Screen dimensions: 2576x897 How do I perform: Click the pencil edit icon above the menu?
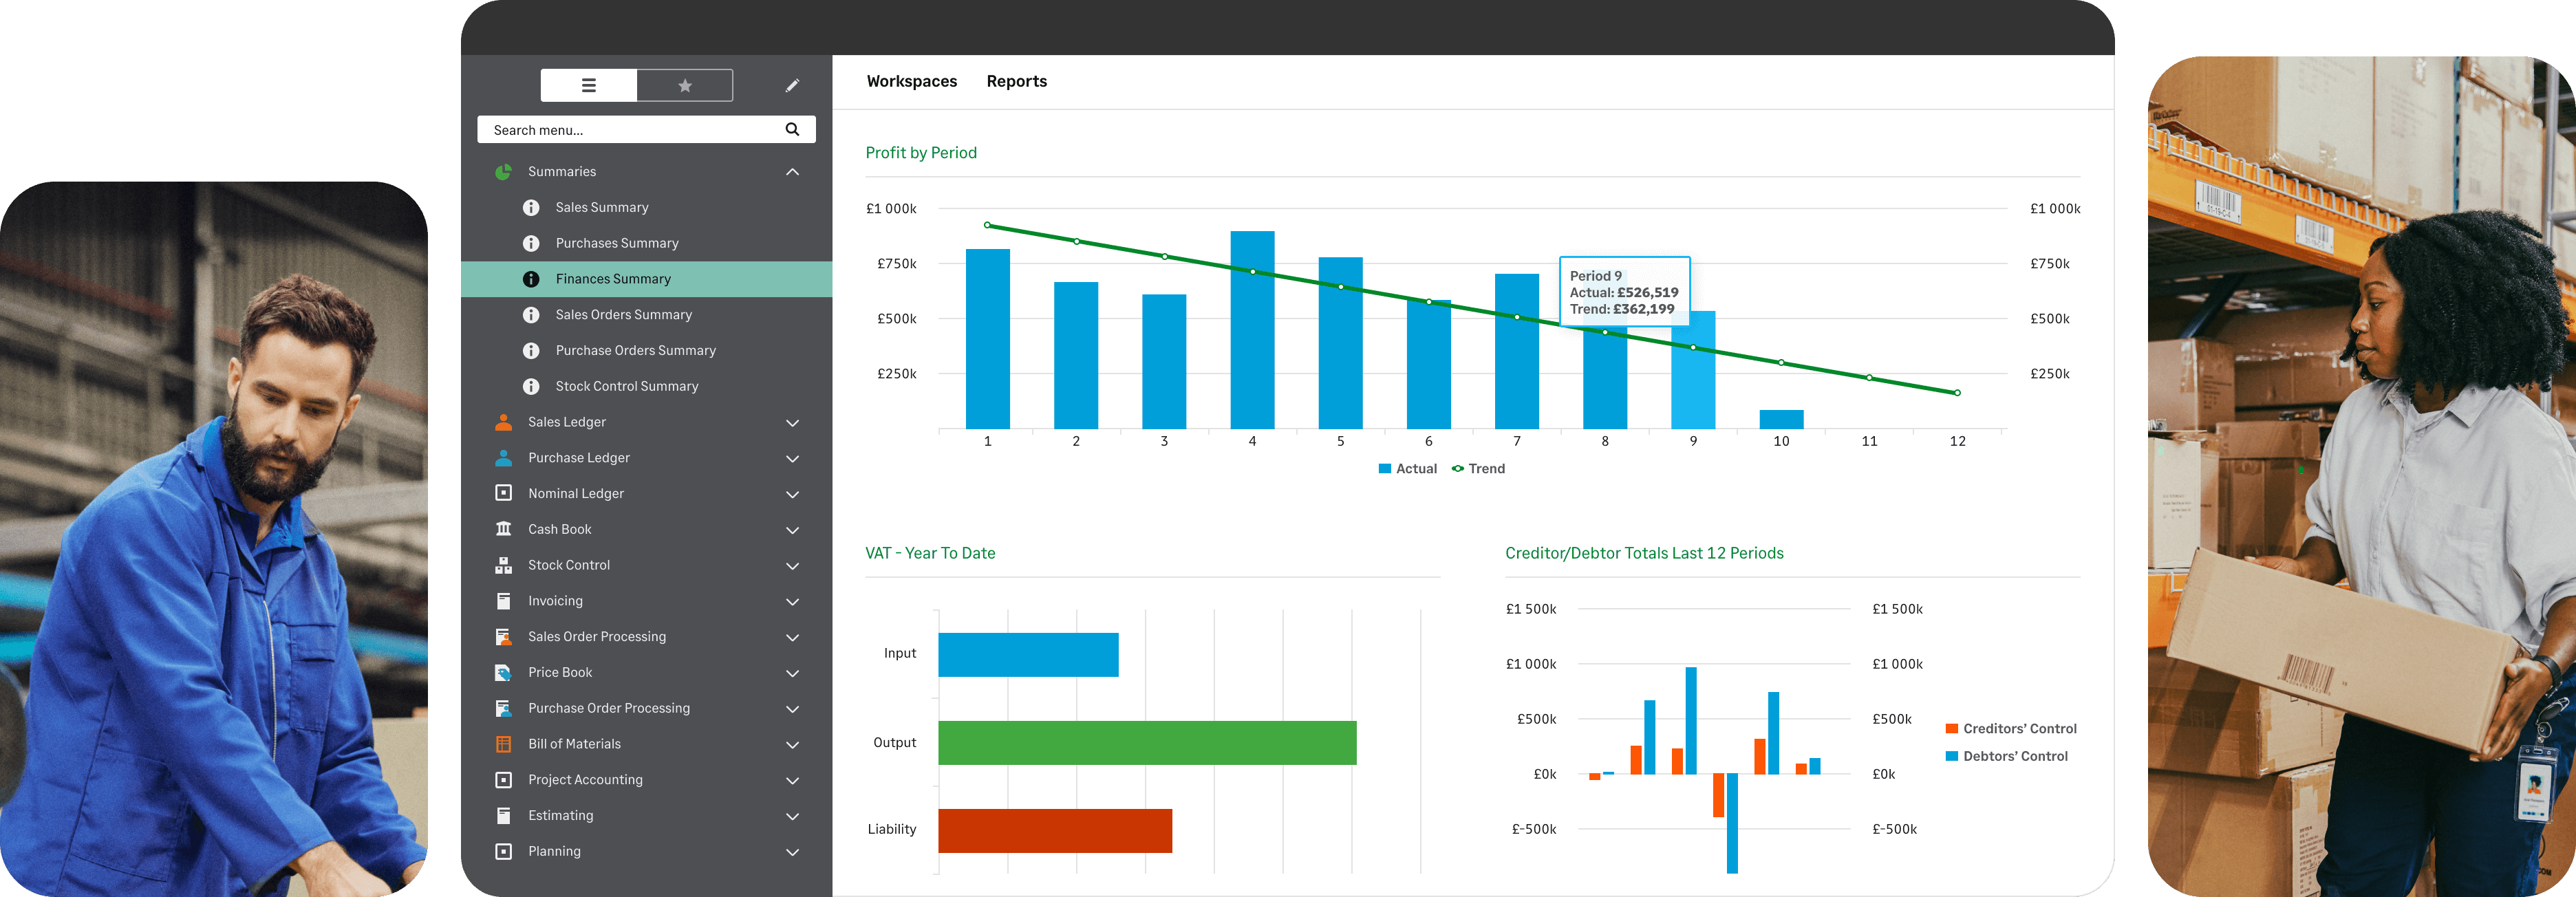point(791,86)
